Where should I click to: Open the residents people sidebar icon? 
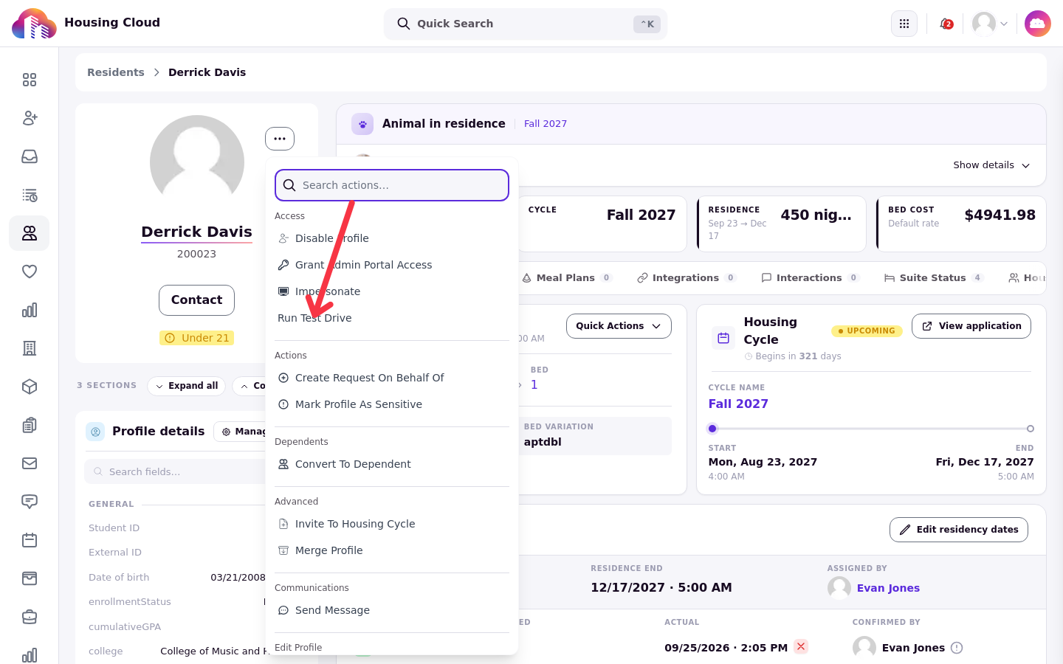pyautogui.click(x=30, y=233)
